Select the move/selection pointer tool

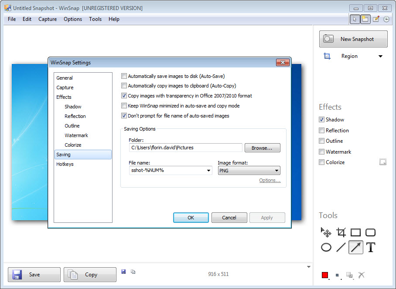(x=326, y=232)
